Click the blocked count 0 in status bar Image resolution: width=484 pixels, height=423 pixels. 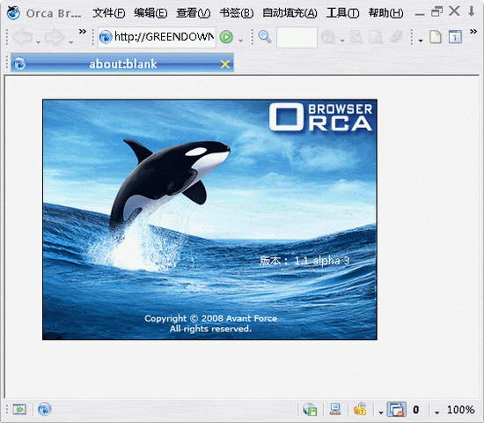[416, 410]
